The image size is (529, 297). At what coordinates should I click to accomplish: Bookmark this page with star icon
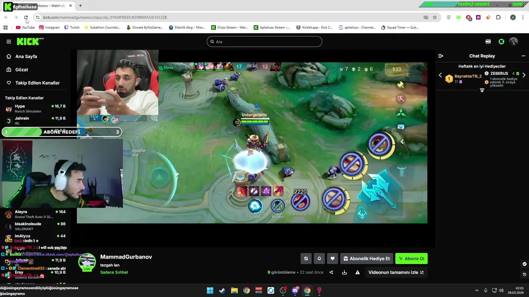click(435, 17)
